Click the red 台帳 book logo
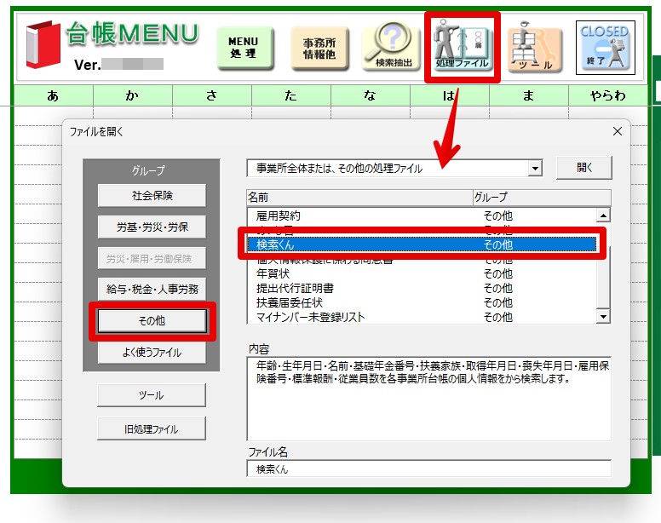 (43, 44)
